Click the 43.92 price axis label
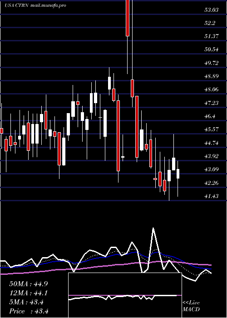The height and width of the screenshot is (318, 227). [212, 156]
